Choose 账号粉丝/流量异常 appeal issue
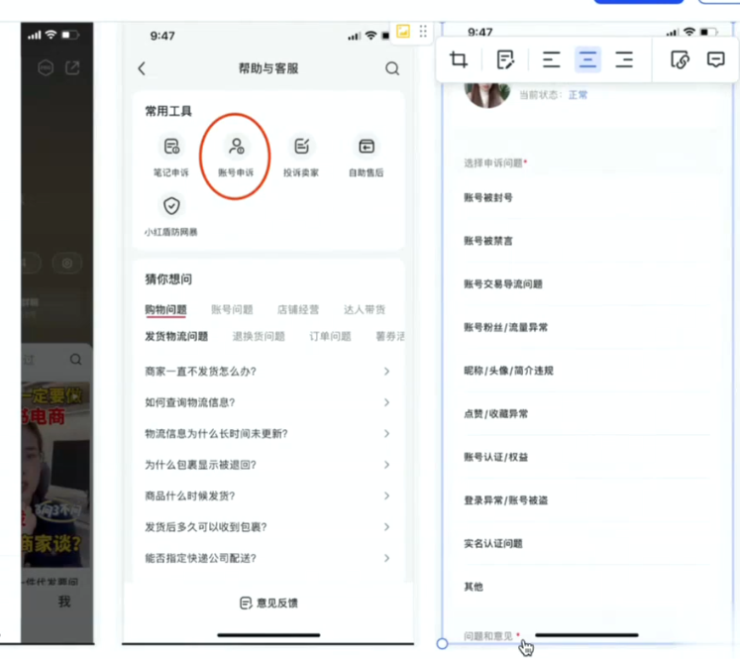 coord(587,328)
